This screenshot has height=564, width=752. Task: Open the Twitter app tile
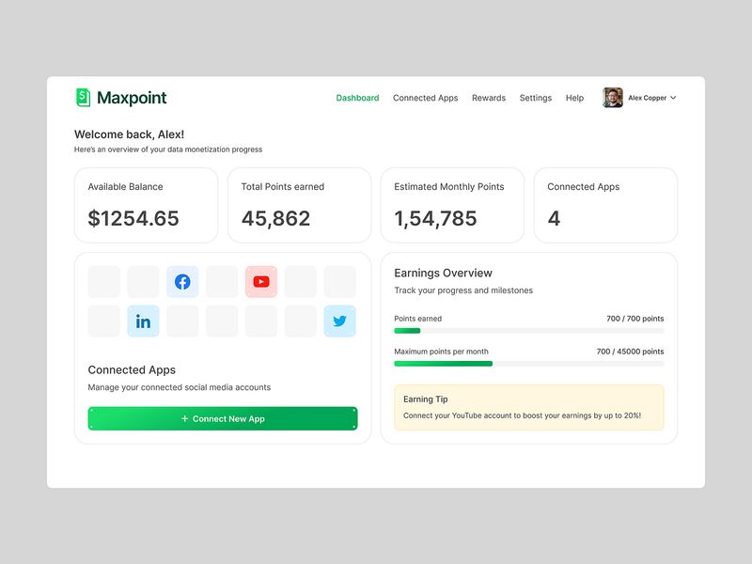click(339, 321)
